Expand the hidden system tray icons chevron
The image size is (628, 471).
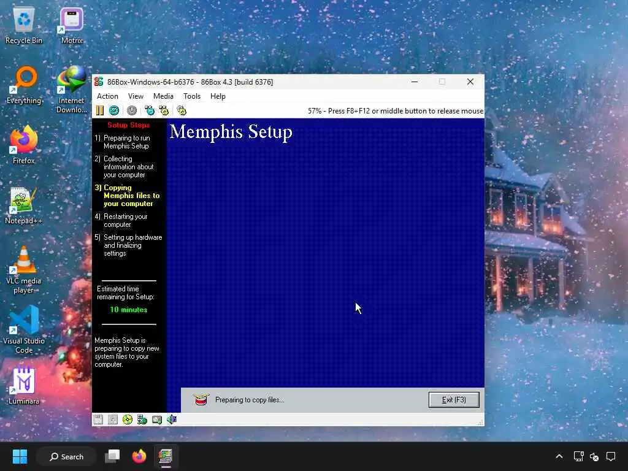[559, 456]
